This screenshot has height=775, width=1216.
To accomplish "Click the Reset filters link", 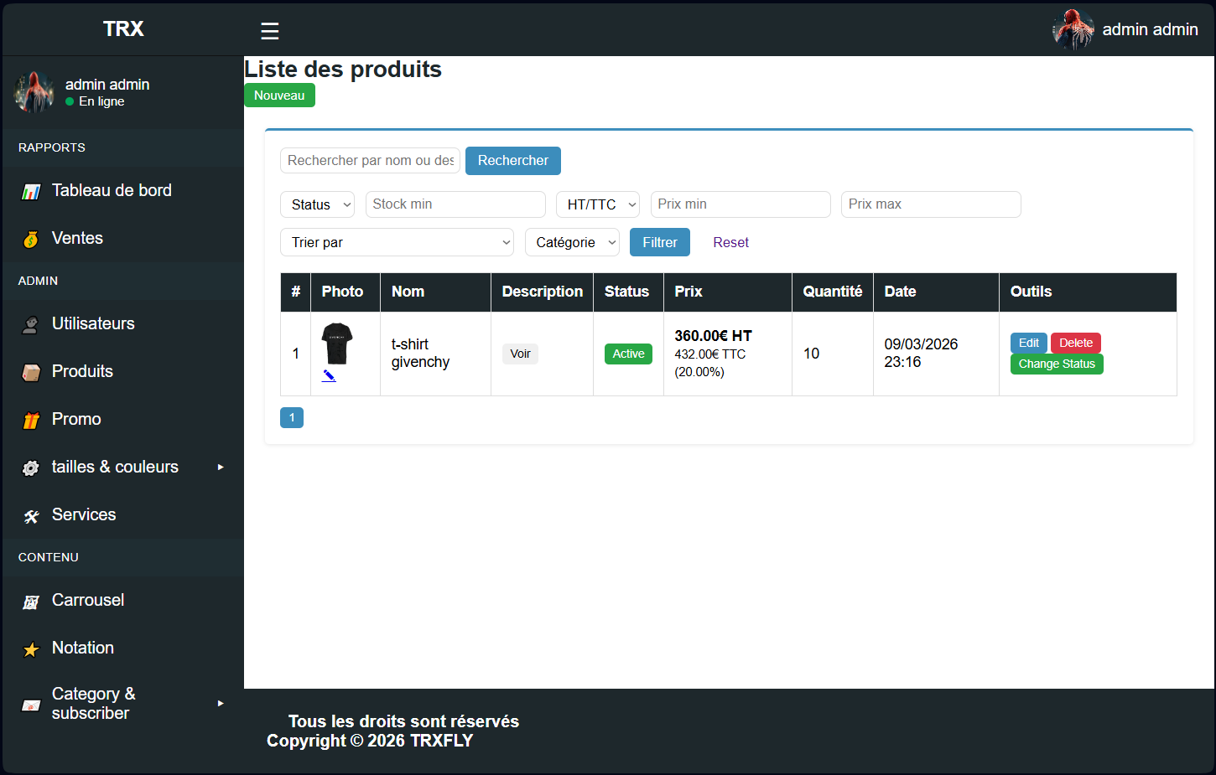I will tap(731, 242).
